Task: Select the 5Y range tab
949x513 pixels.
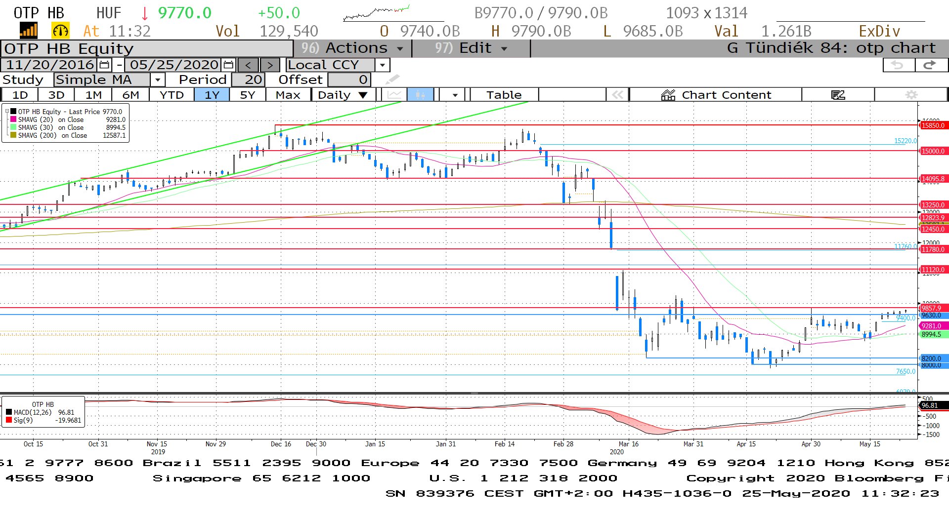Action: [x=247, y=95]
